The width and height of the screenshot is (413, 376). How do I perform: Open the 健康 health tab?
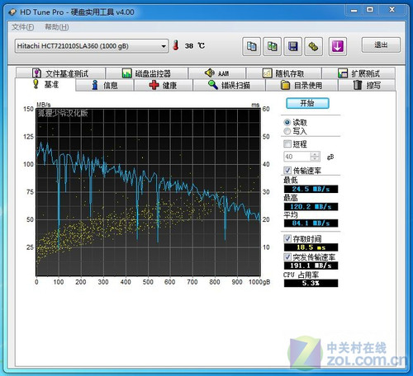163,85
